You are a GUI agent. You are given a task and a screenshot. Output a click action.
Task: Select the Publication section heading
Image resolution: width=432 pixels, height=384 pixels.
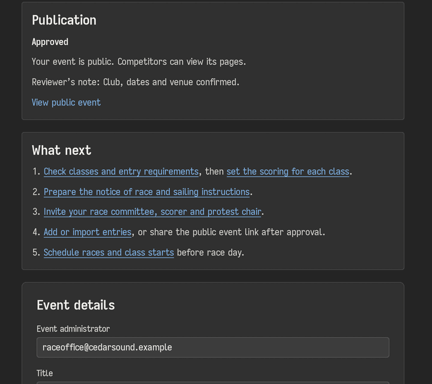click(x=64, y=20)
